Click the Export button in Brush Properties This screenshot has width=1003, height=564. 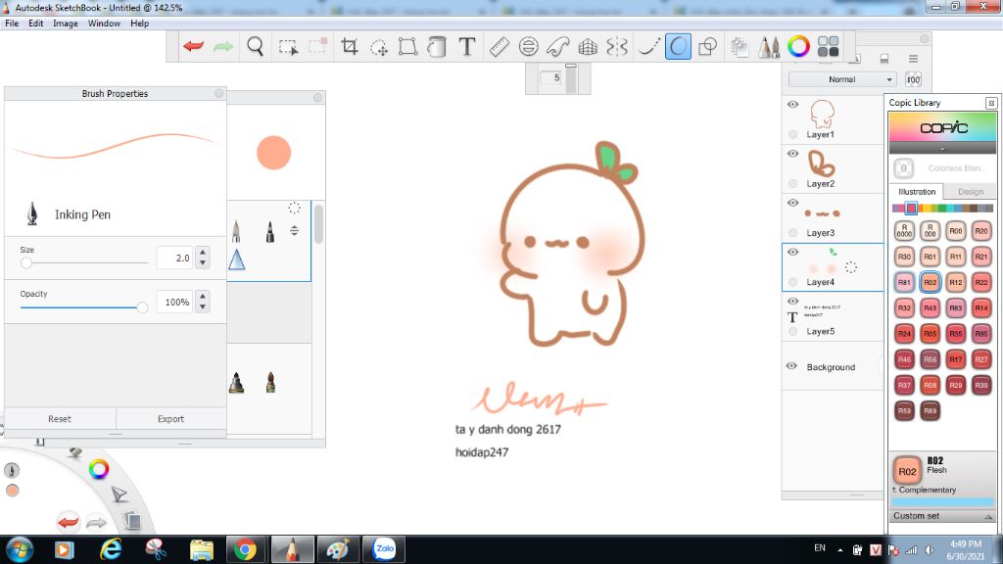click(170, 419)
